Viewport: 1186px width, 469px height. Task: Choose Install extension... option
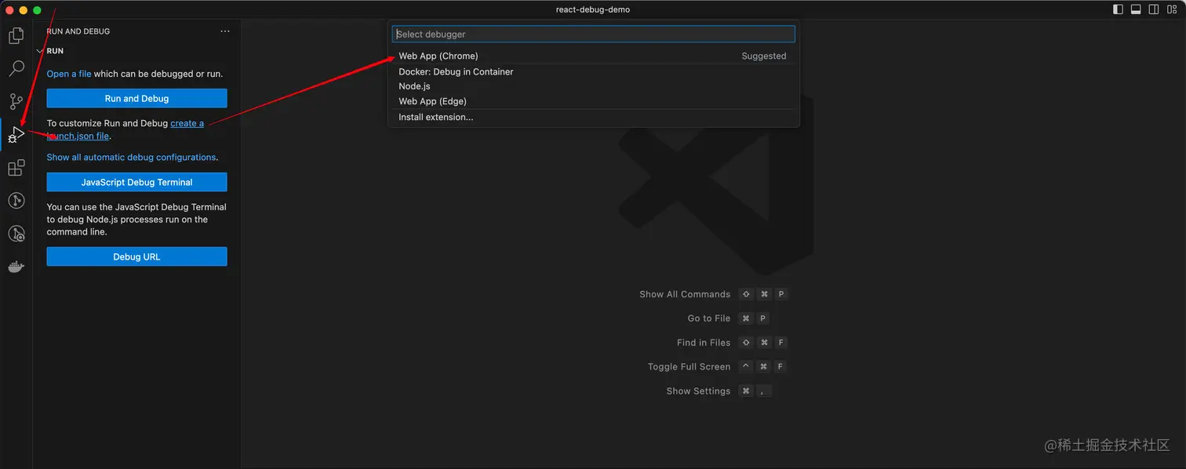593,117
